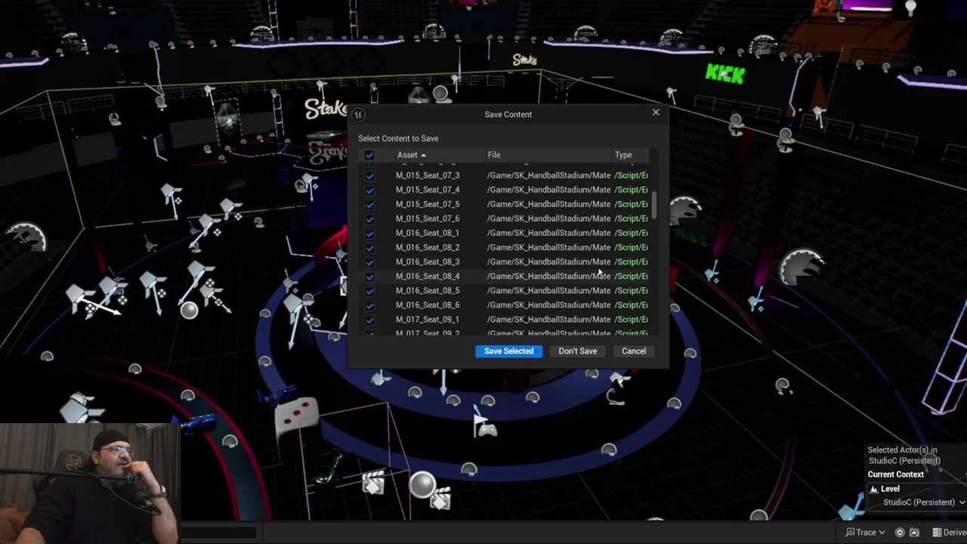Click the Save Selected button
Image resolution: width=967 pixels, height=544 pixels.
point(508,351)
